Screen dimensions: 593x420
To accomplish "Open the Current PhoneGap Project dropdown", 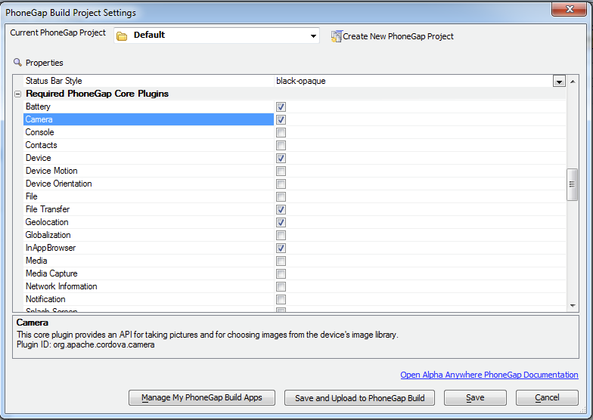I will (313, 36).
